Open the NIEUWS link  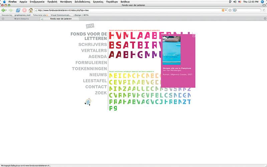(98, 75)
